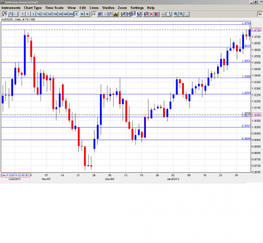Click the zoom out magnifier icon
Screen dimensions: 263x243
[x=181, y=14]
